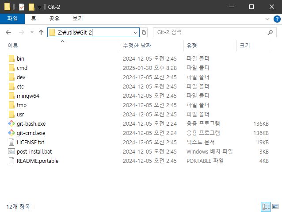
Task: Go back with the left arrow
Action: [x=8, y=32]
